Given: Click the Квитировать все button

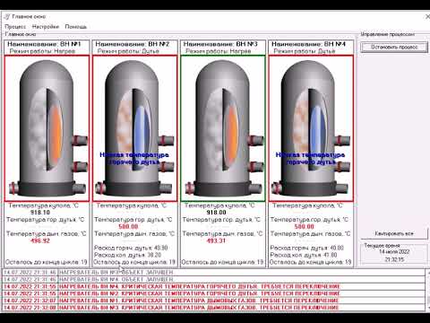Looking at the screenshot, I should pyautogui.click(x=394, y=233).
